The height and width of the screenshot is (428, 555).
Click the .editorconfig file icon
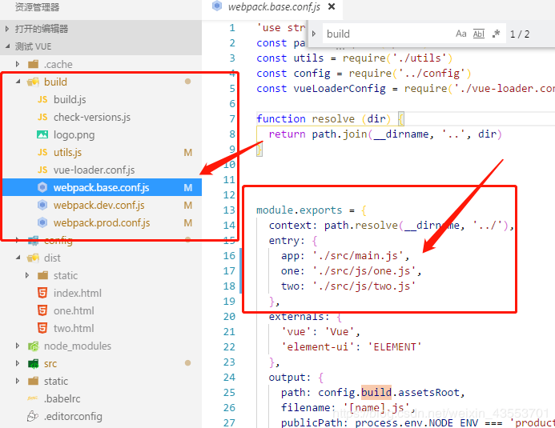click(33, 416)
